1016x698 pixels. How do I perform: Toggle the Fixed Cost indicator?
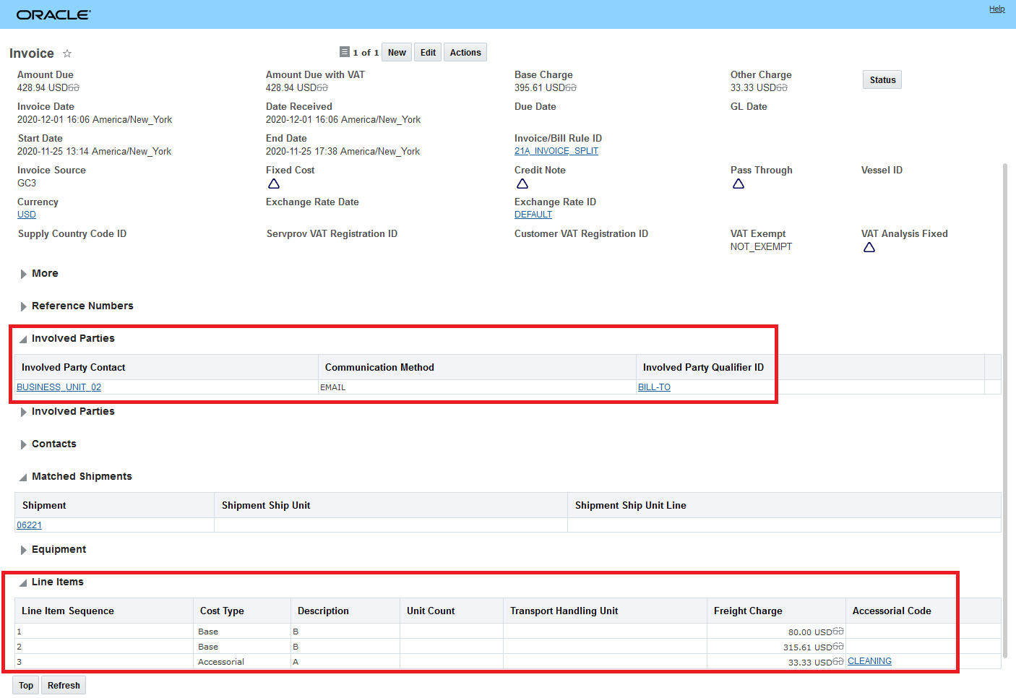pos(274,184)
